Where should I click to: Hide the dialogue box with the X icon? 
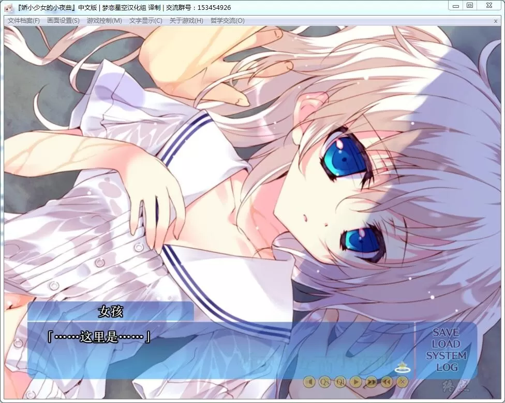(x=402, y=382)
